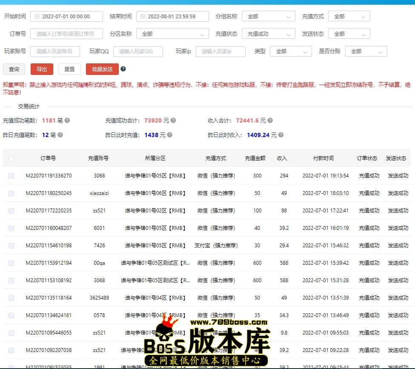Open the help icon beside 批量发送
Image resolution: width=415 pixels, height=369 pixels.
pyautogui.click(x=123, y=69)
